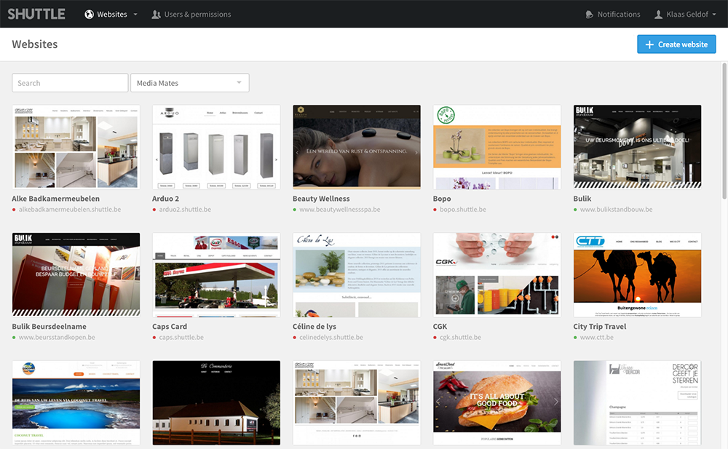
Task: Click the www.beautywellnessspa.be URL
Action: pos(340,210)
